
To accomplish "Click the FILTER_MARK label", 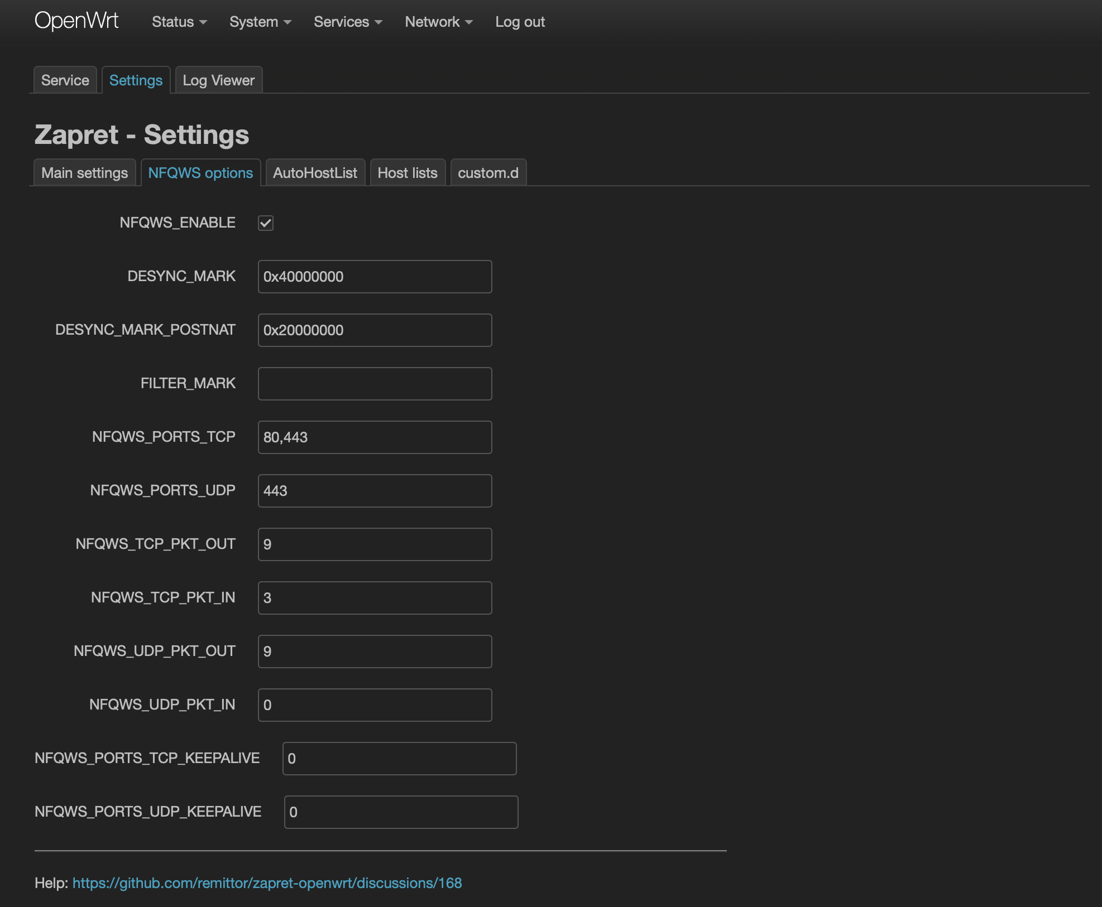I will point(188,383).
